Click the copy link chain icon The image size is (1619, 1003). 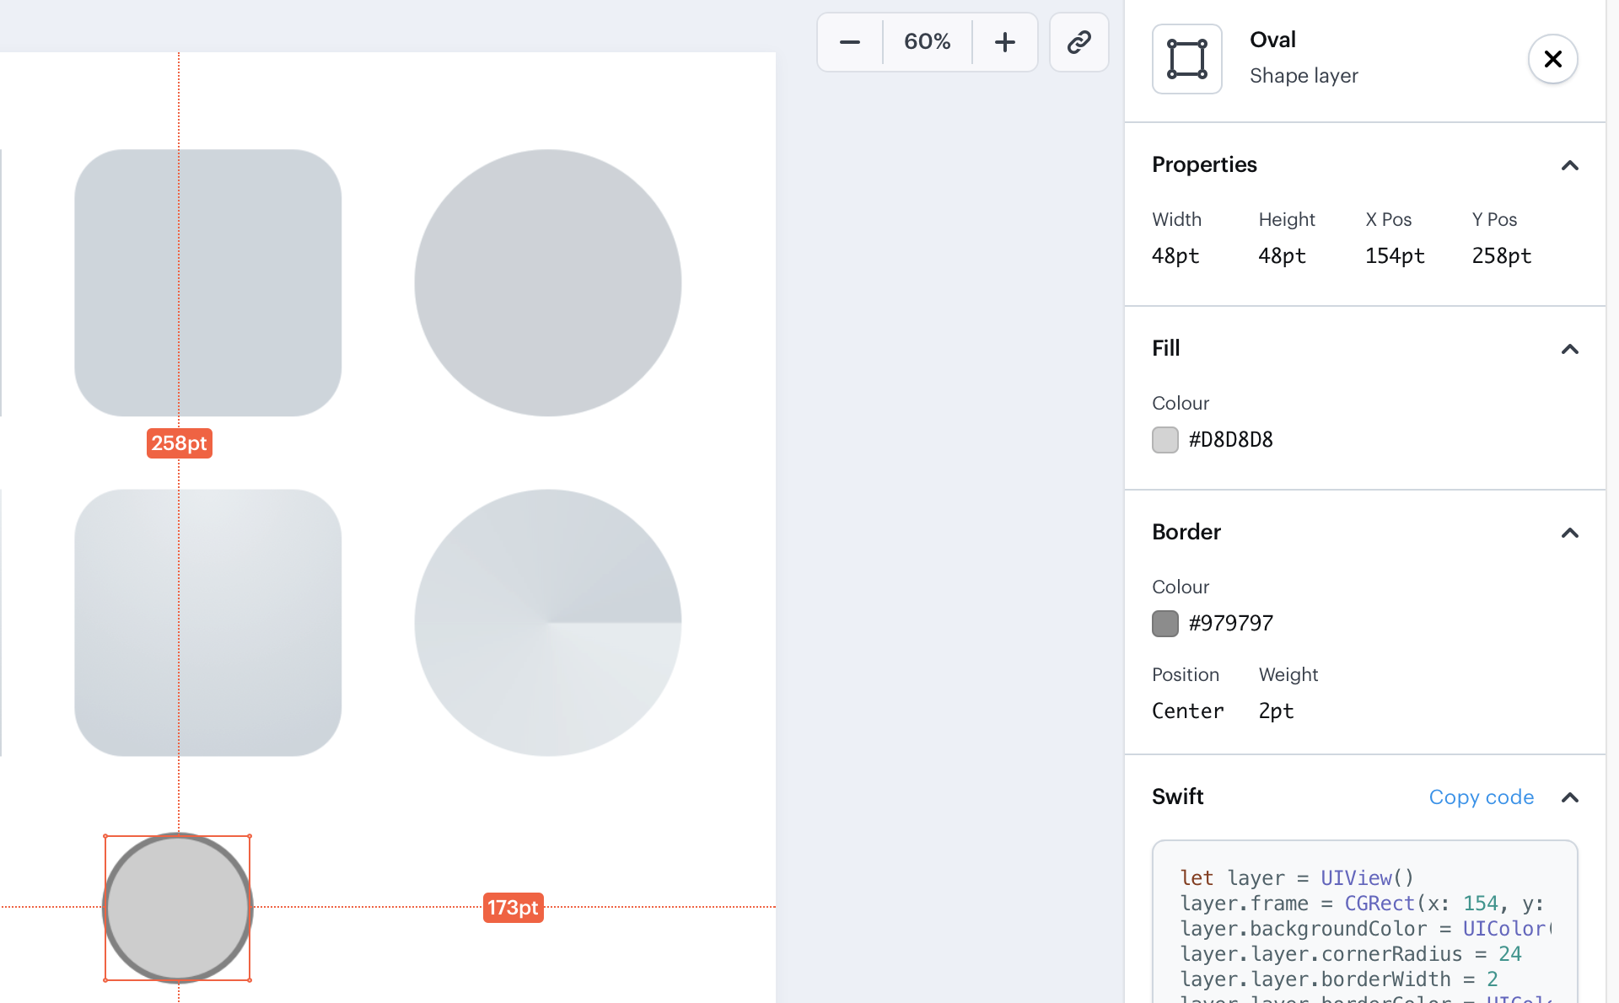tap(1078, 42)
